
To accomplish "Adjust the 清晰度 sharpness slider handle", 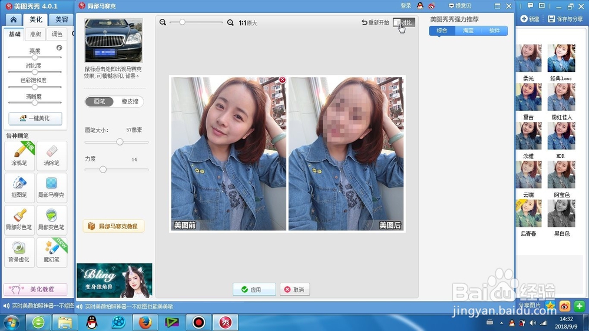I will pos(35,102).
